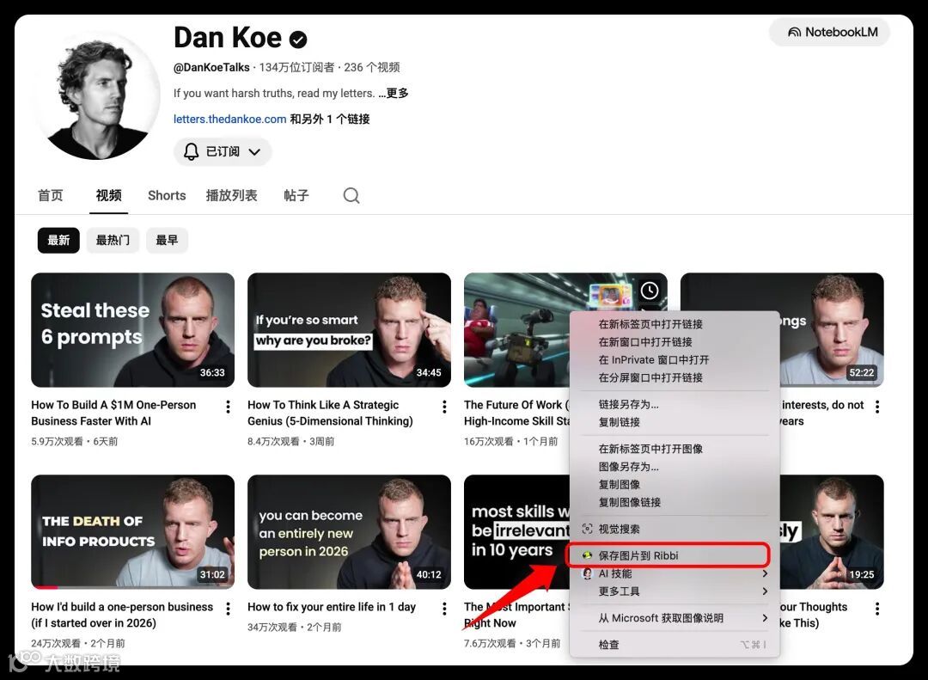Click the 视觉搜索 icon in context menu

click(x=587, y=529)
